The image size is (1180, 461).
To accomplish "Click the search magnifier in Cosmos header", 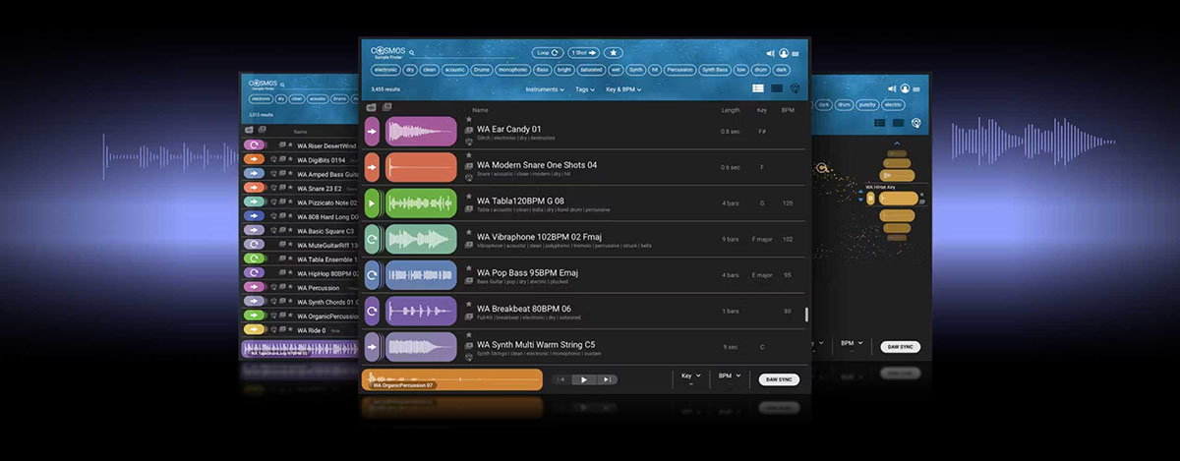I will tap(411, 53).
